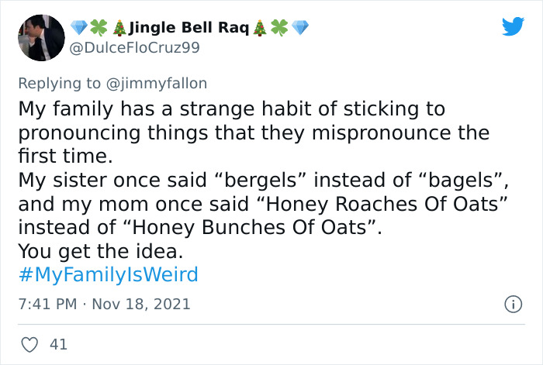Click the Nov 18, 2021 date

coord(140,304)
